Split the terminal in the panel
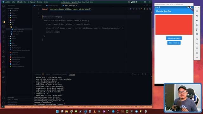The height and width of the screenshot is (114, 203). click(x=142, y=74)
